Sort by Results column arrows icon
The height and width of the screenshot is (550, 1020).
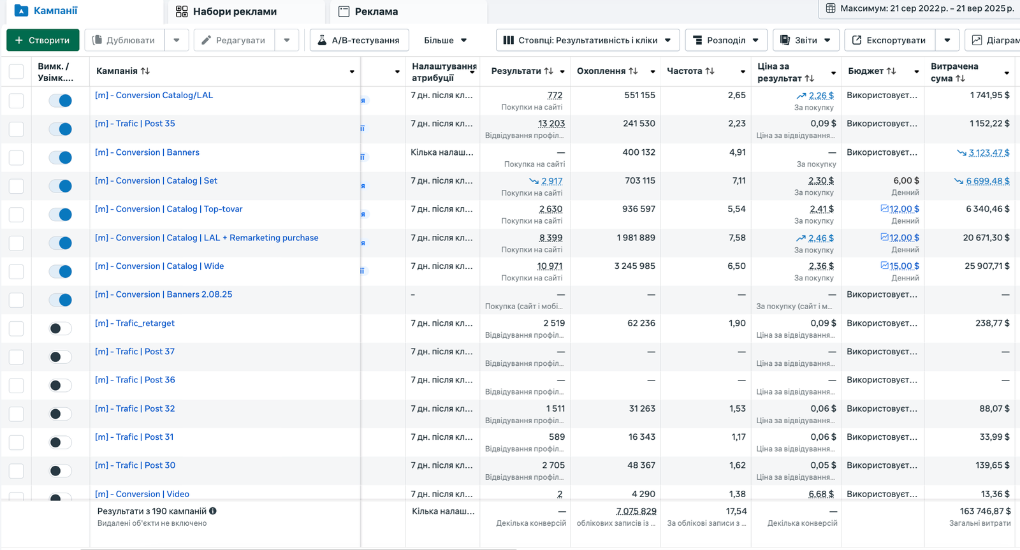pyautogui.click(x=548, y=71)
